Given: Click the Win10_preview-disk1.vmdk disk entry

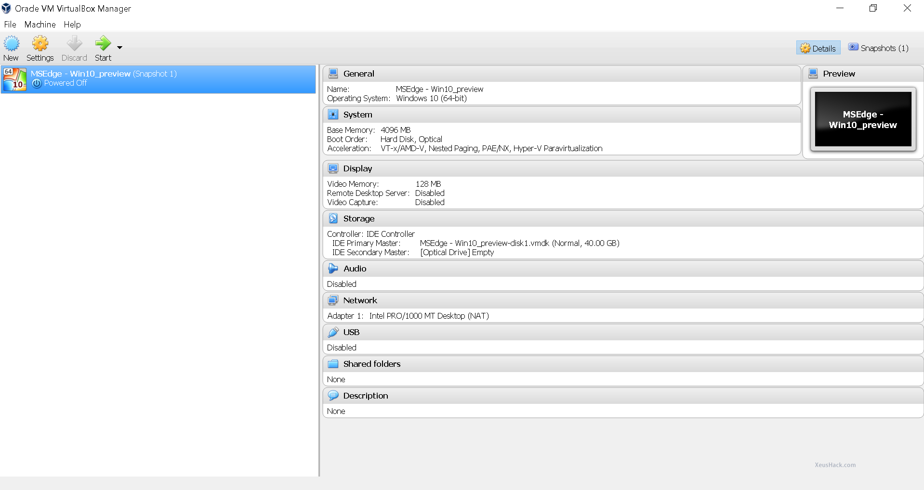Looking at the screenshot, I should (x=520, y=243).
